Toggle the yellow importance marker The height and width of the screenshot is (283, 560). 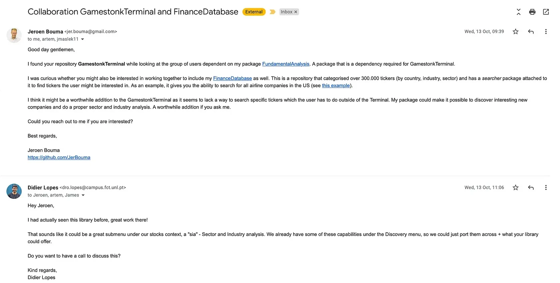point(272,12)
